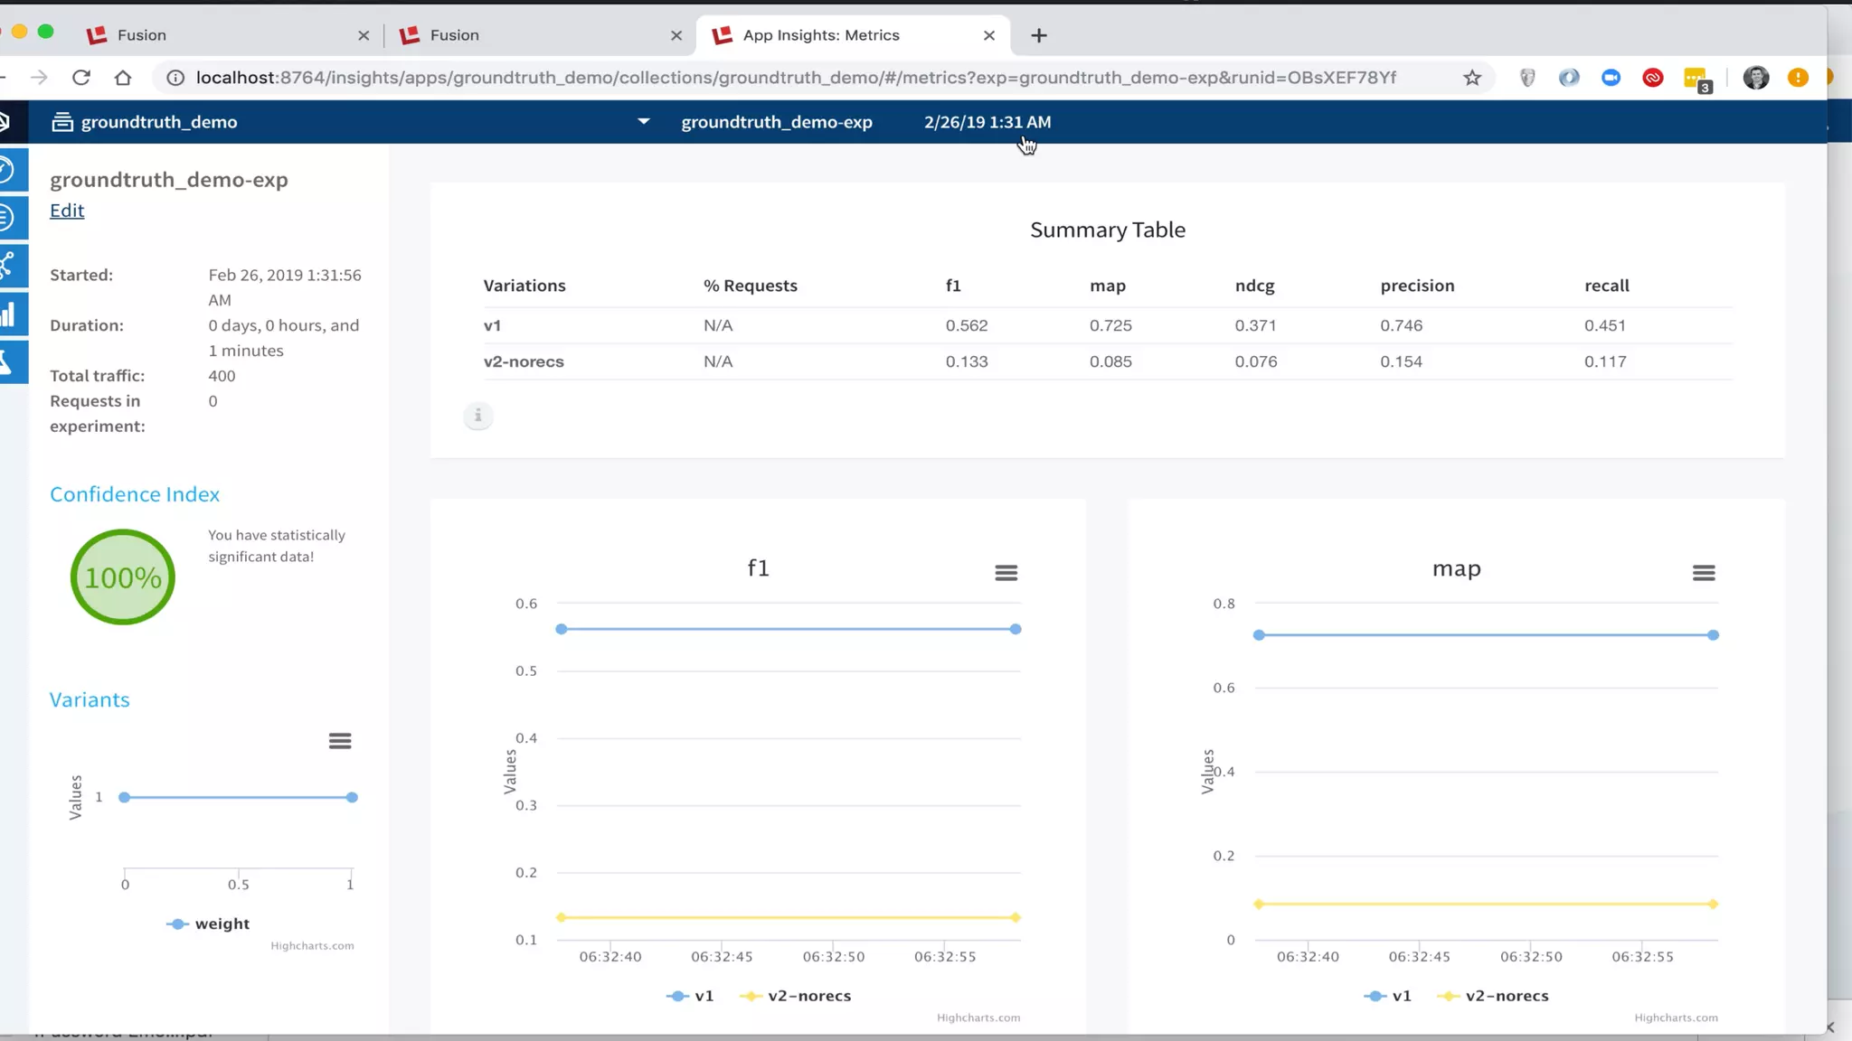Open the f1 chart context menu
Viewport: 1852px width, 1041px height.
pos(1006,573)
